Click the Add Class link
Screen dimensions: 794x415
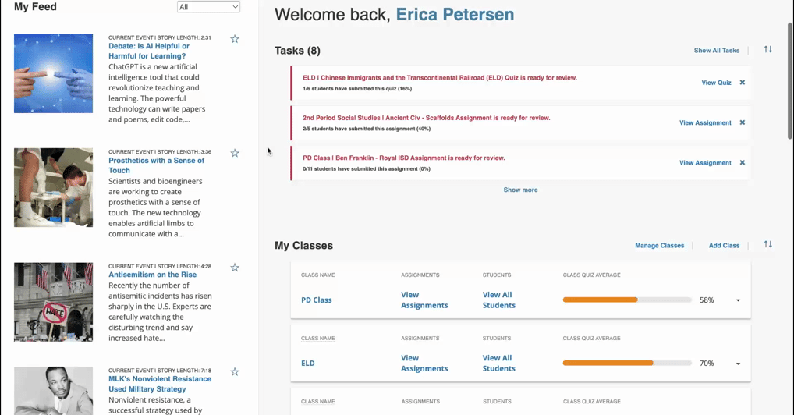click(x=724, y=245)
